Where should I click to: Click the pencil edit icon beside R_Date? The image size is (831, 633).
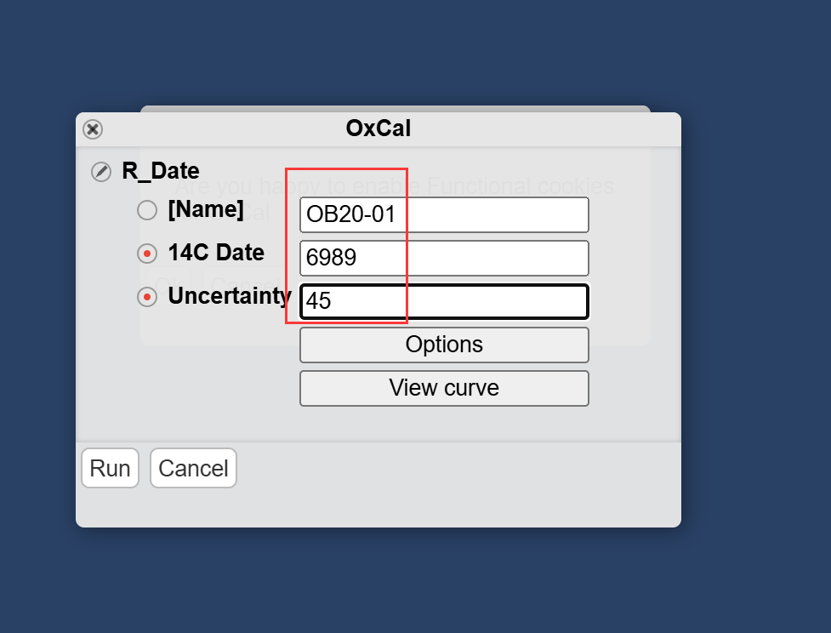tap(101, 171)
